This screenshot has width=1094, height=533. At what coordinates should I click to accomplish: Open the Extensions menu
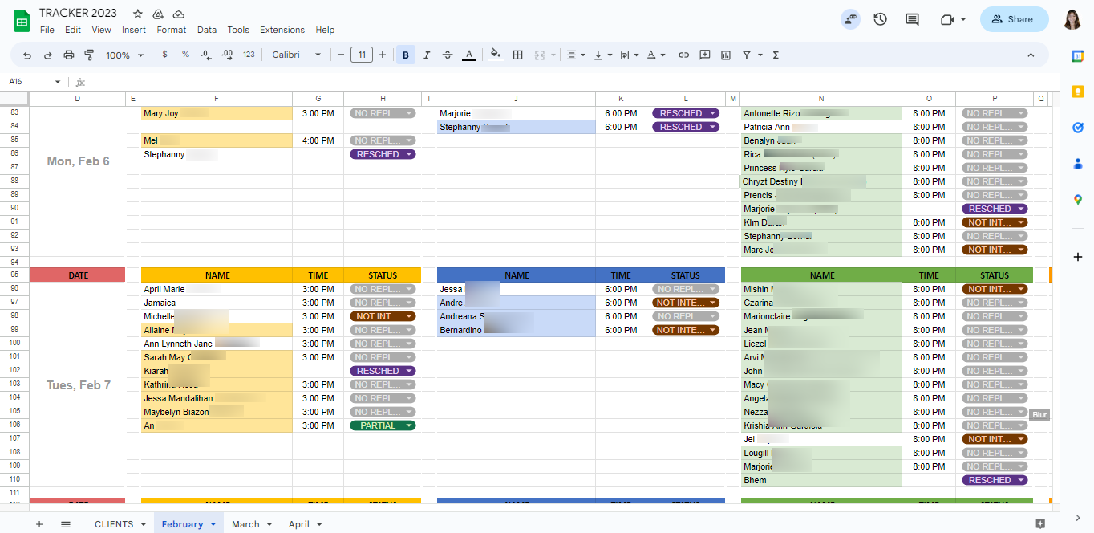point(282,30)
